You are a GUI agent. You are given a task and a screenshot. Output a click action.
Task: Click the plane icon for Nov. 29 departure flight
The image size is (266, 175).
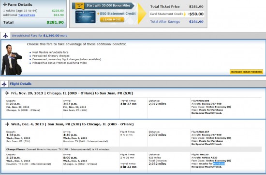tap(7, 93)
